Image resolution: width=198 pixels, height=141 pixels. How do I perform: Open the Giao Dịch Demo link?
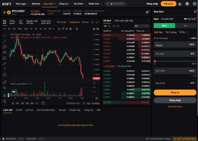[x=175, y=107]
